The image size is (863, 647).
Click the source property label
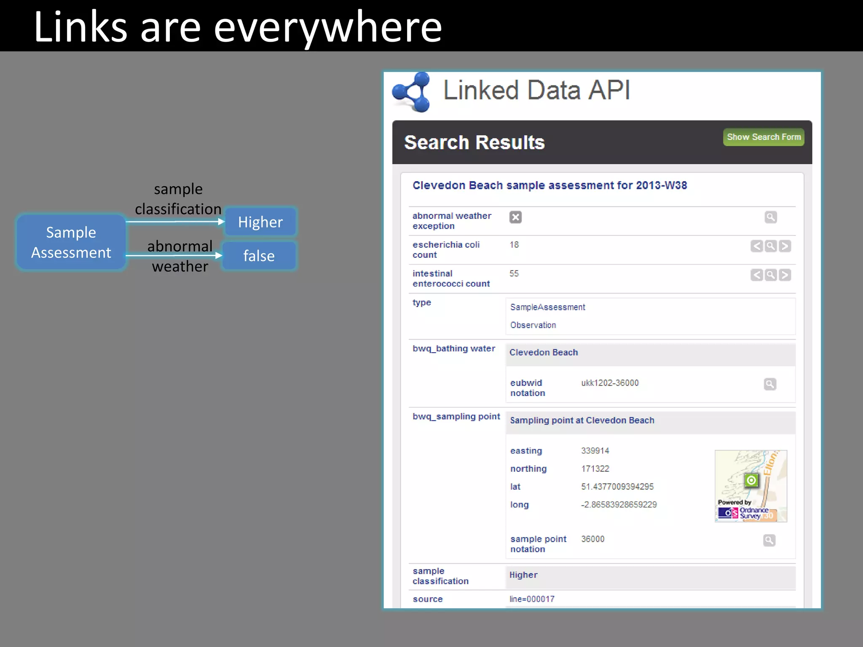click(428, 599)
